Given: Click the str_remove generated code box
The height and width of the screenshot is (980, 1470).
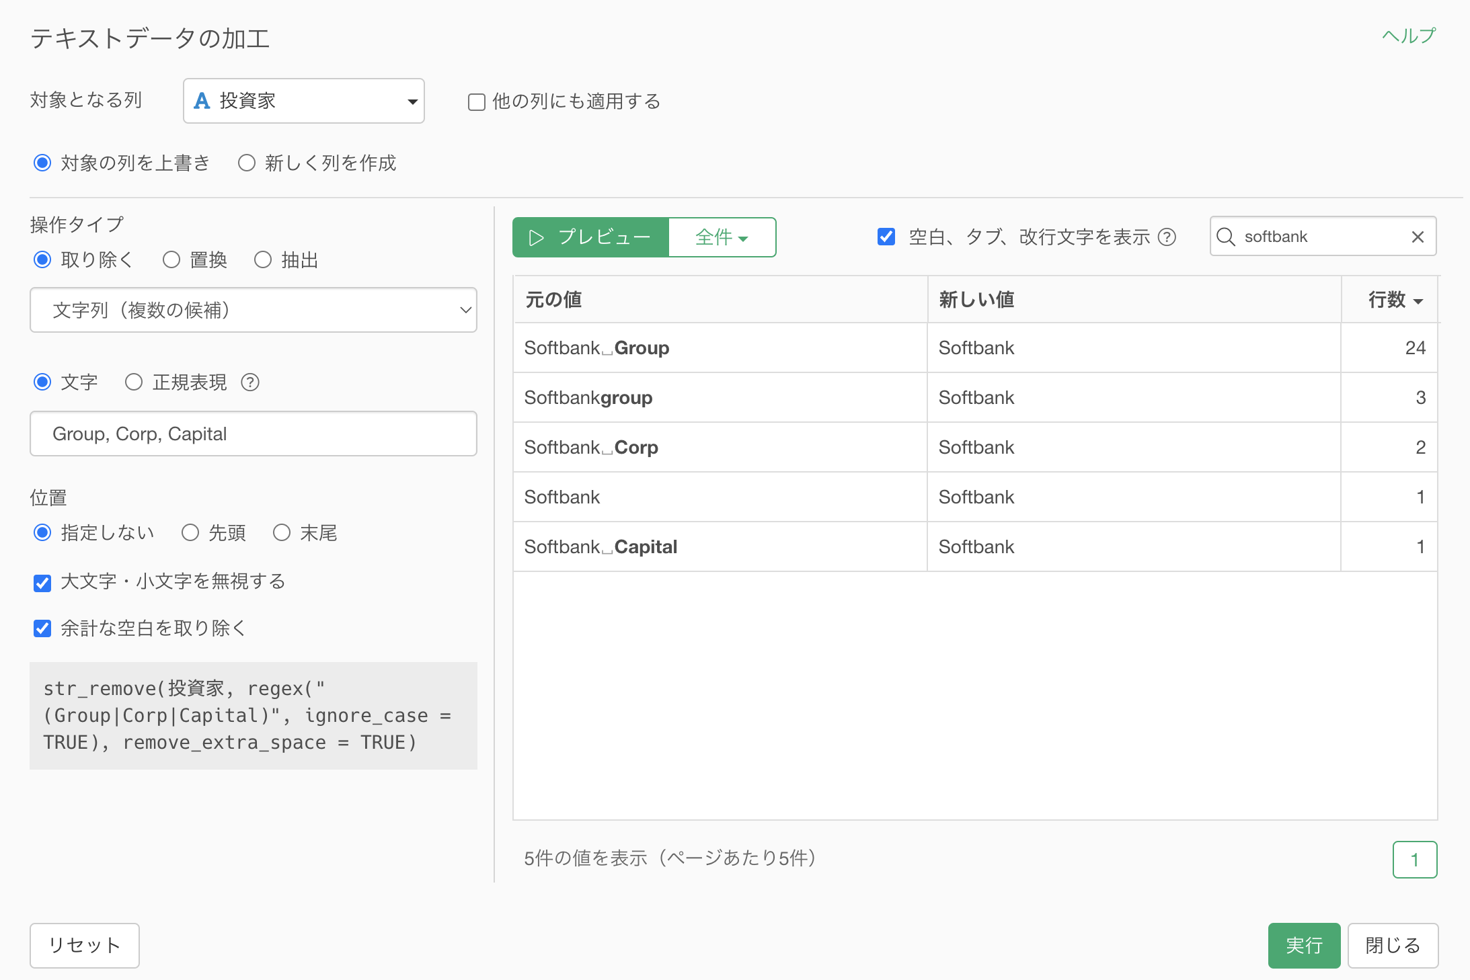Looking at the screenshot, I should tap(254, 716).
